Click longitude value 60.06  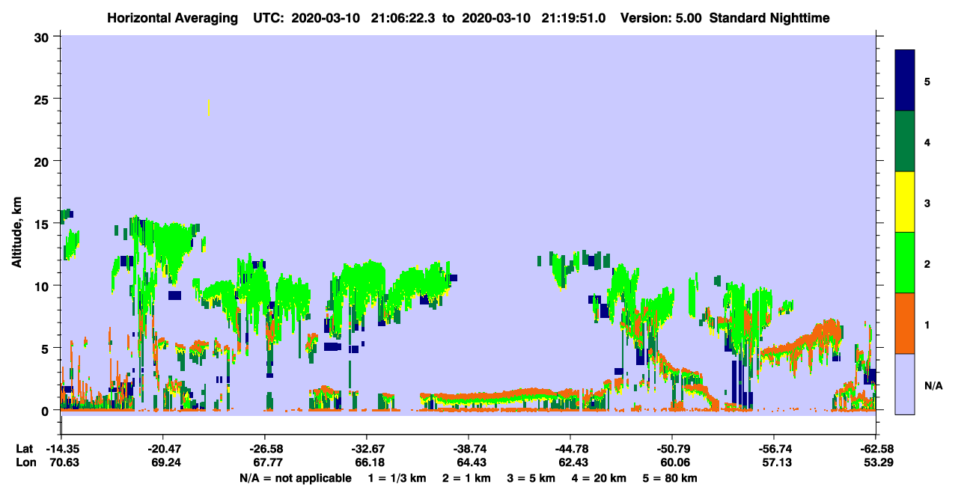point(675,463)
